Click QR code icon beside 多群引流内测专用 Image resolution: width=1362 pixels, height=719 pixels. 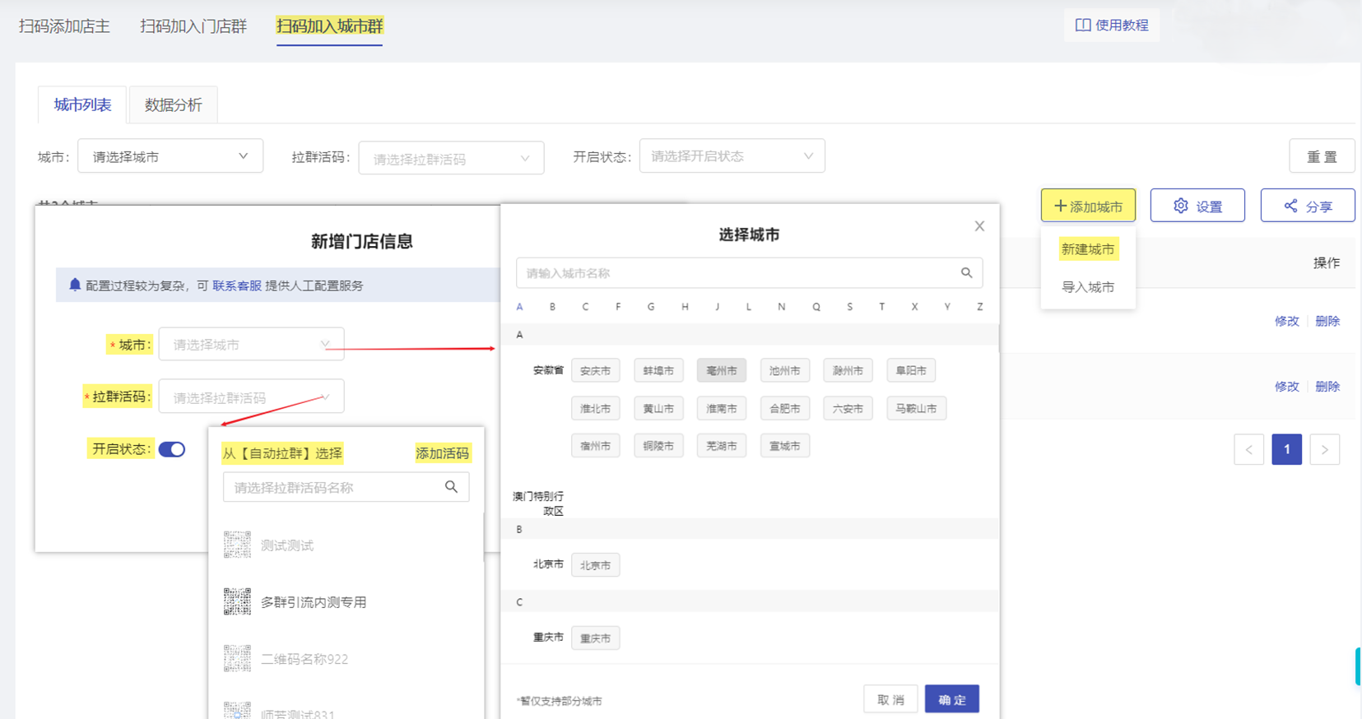237,601
